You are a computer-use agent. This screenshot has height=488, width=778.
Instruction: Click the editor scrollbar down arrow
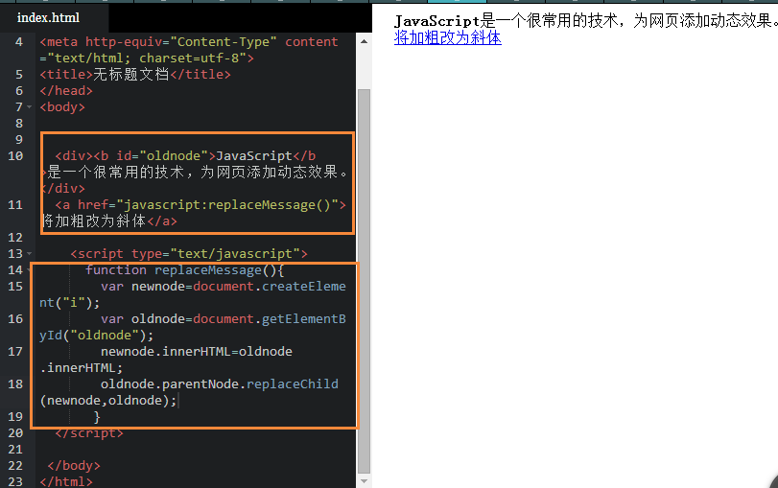click(x=364, y=481)
